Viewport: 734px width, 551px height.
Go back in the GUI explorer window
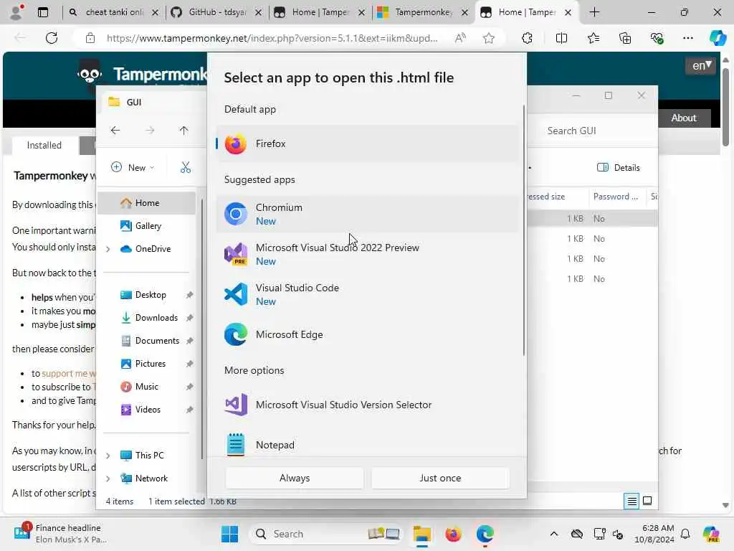[115, 131]
